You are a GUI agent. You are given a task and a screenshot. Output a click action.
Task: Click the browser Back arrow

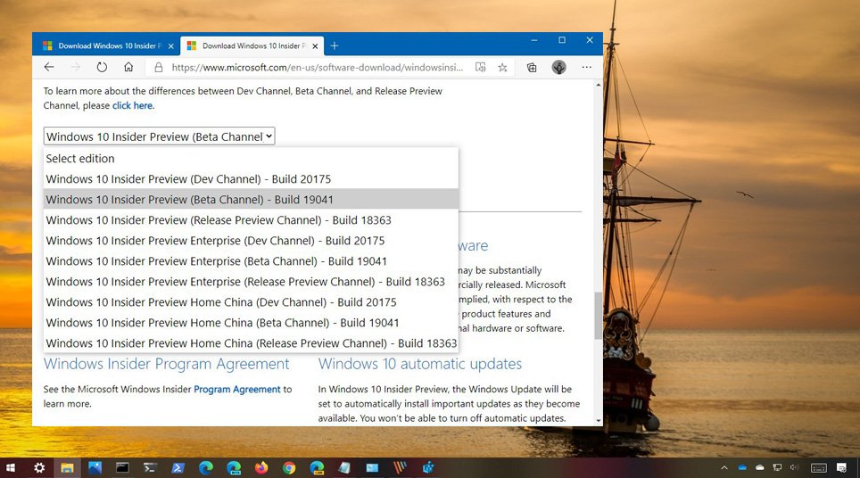coord(49,67)
